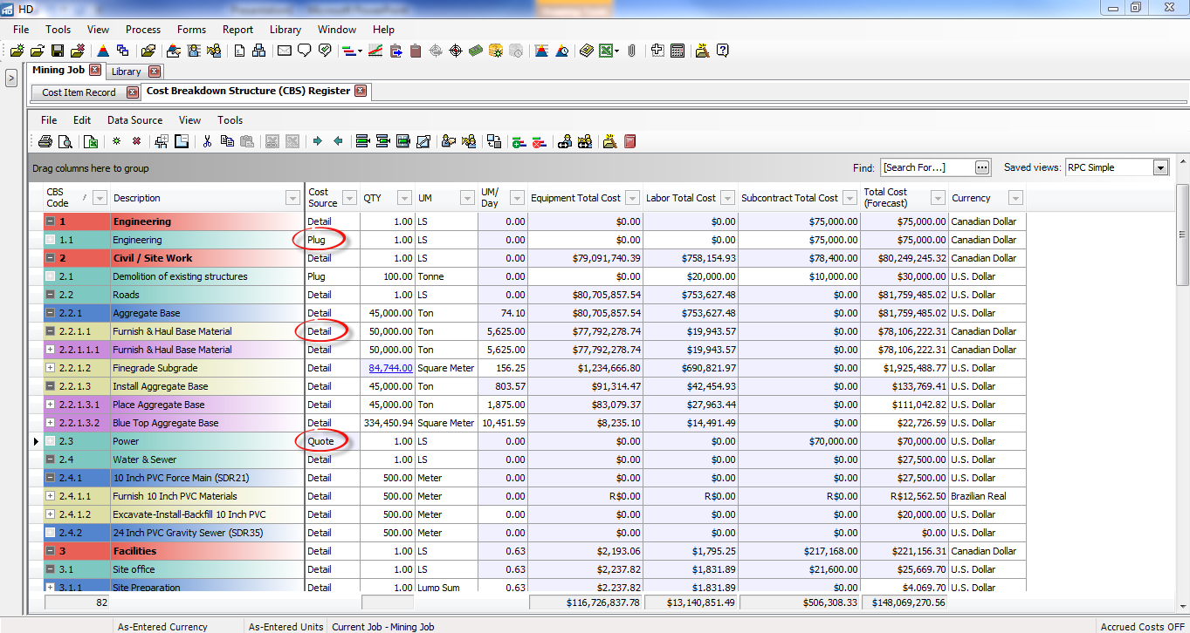Click the red book icon in CBS toolbar
1190x633 pixels.
pos(629,141)
